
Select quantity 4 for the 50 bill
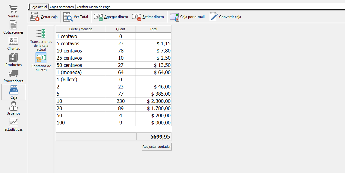pos(121,115)
